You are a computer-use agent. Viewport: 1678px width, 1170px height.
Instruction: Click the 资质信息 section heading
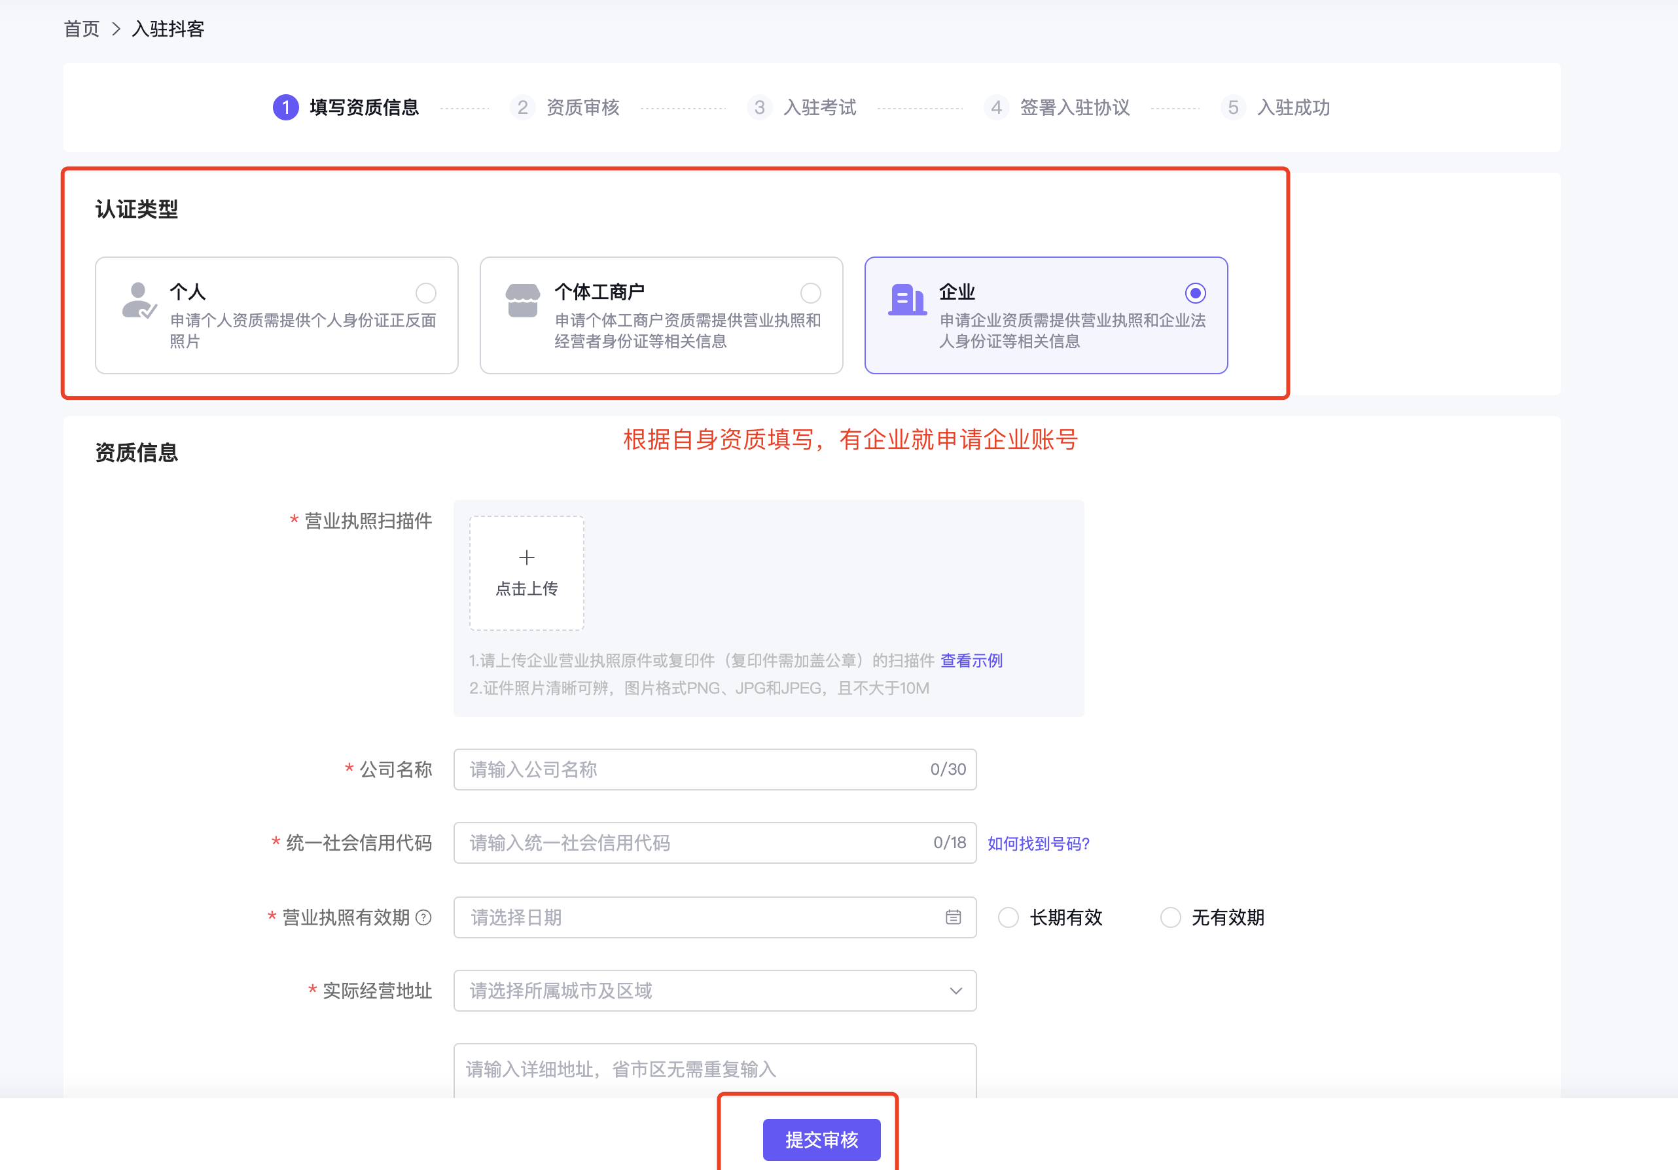point(137,452)
